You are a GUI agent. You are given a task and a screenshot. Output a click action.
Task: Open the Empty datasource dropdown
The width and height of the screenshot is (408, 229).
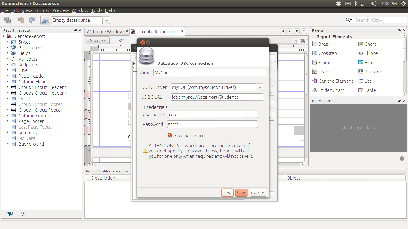click(x=107, y=20)
